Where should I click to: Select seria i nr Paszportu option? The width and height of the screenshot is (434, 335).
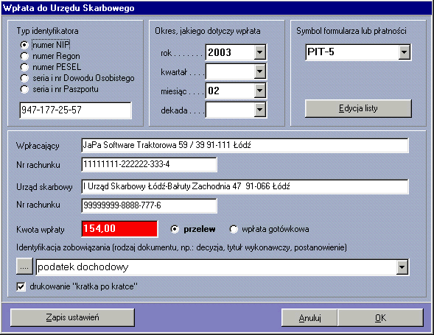click(24, 89)
